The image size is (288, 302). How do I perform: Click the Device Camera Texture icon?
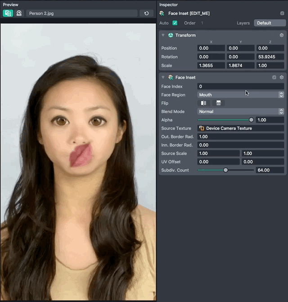[202, 128]
